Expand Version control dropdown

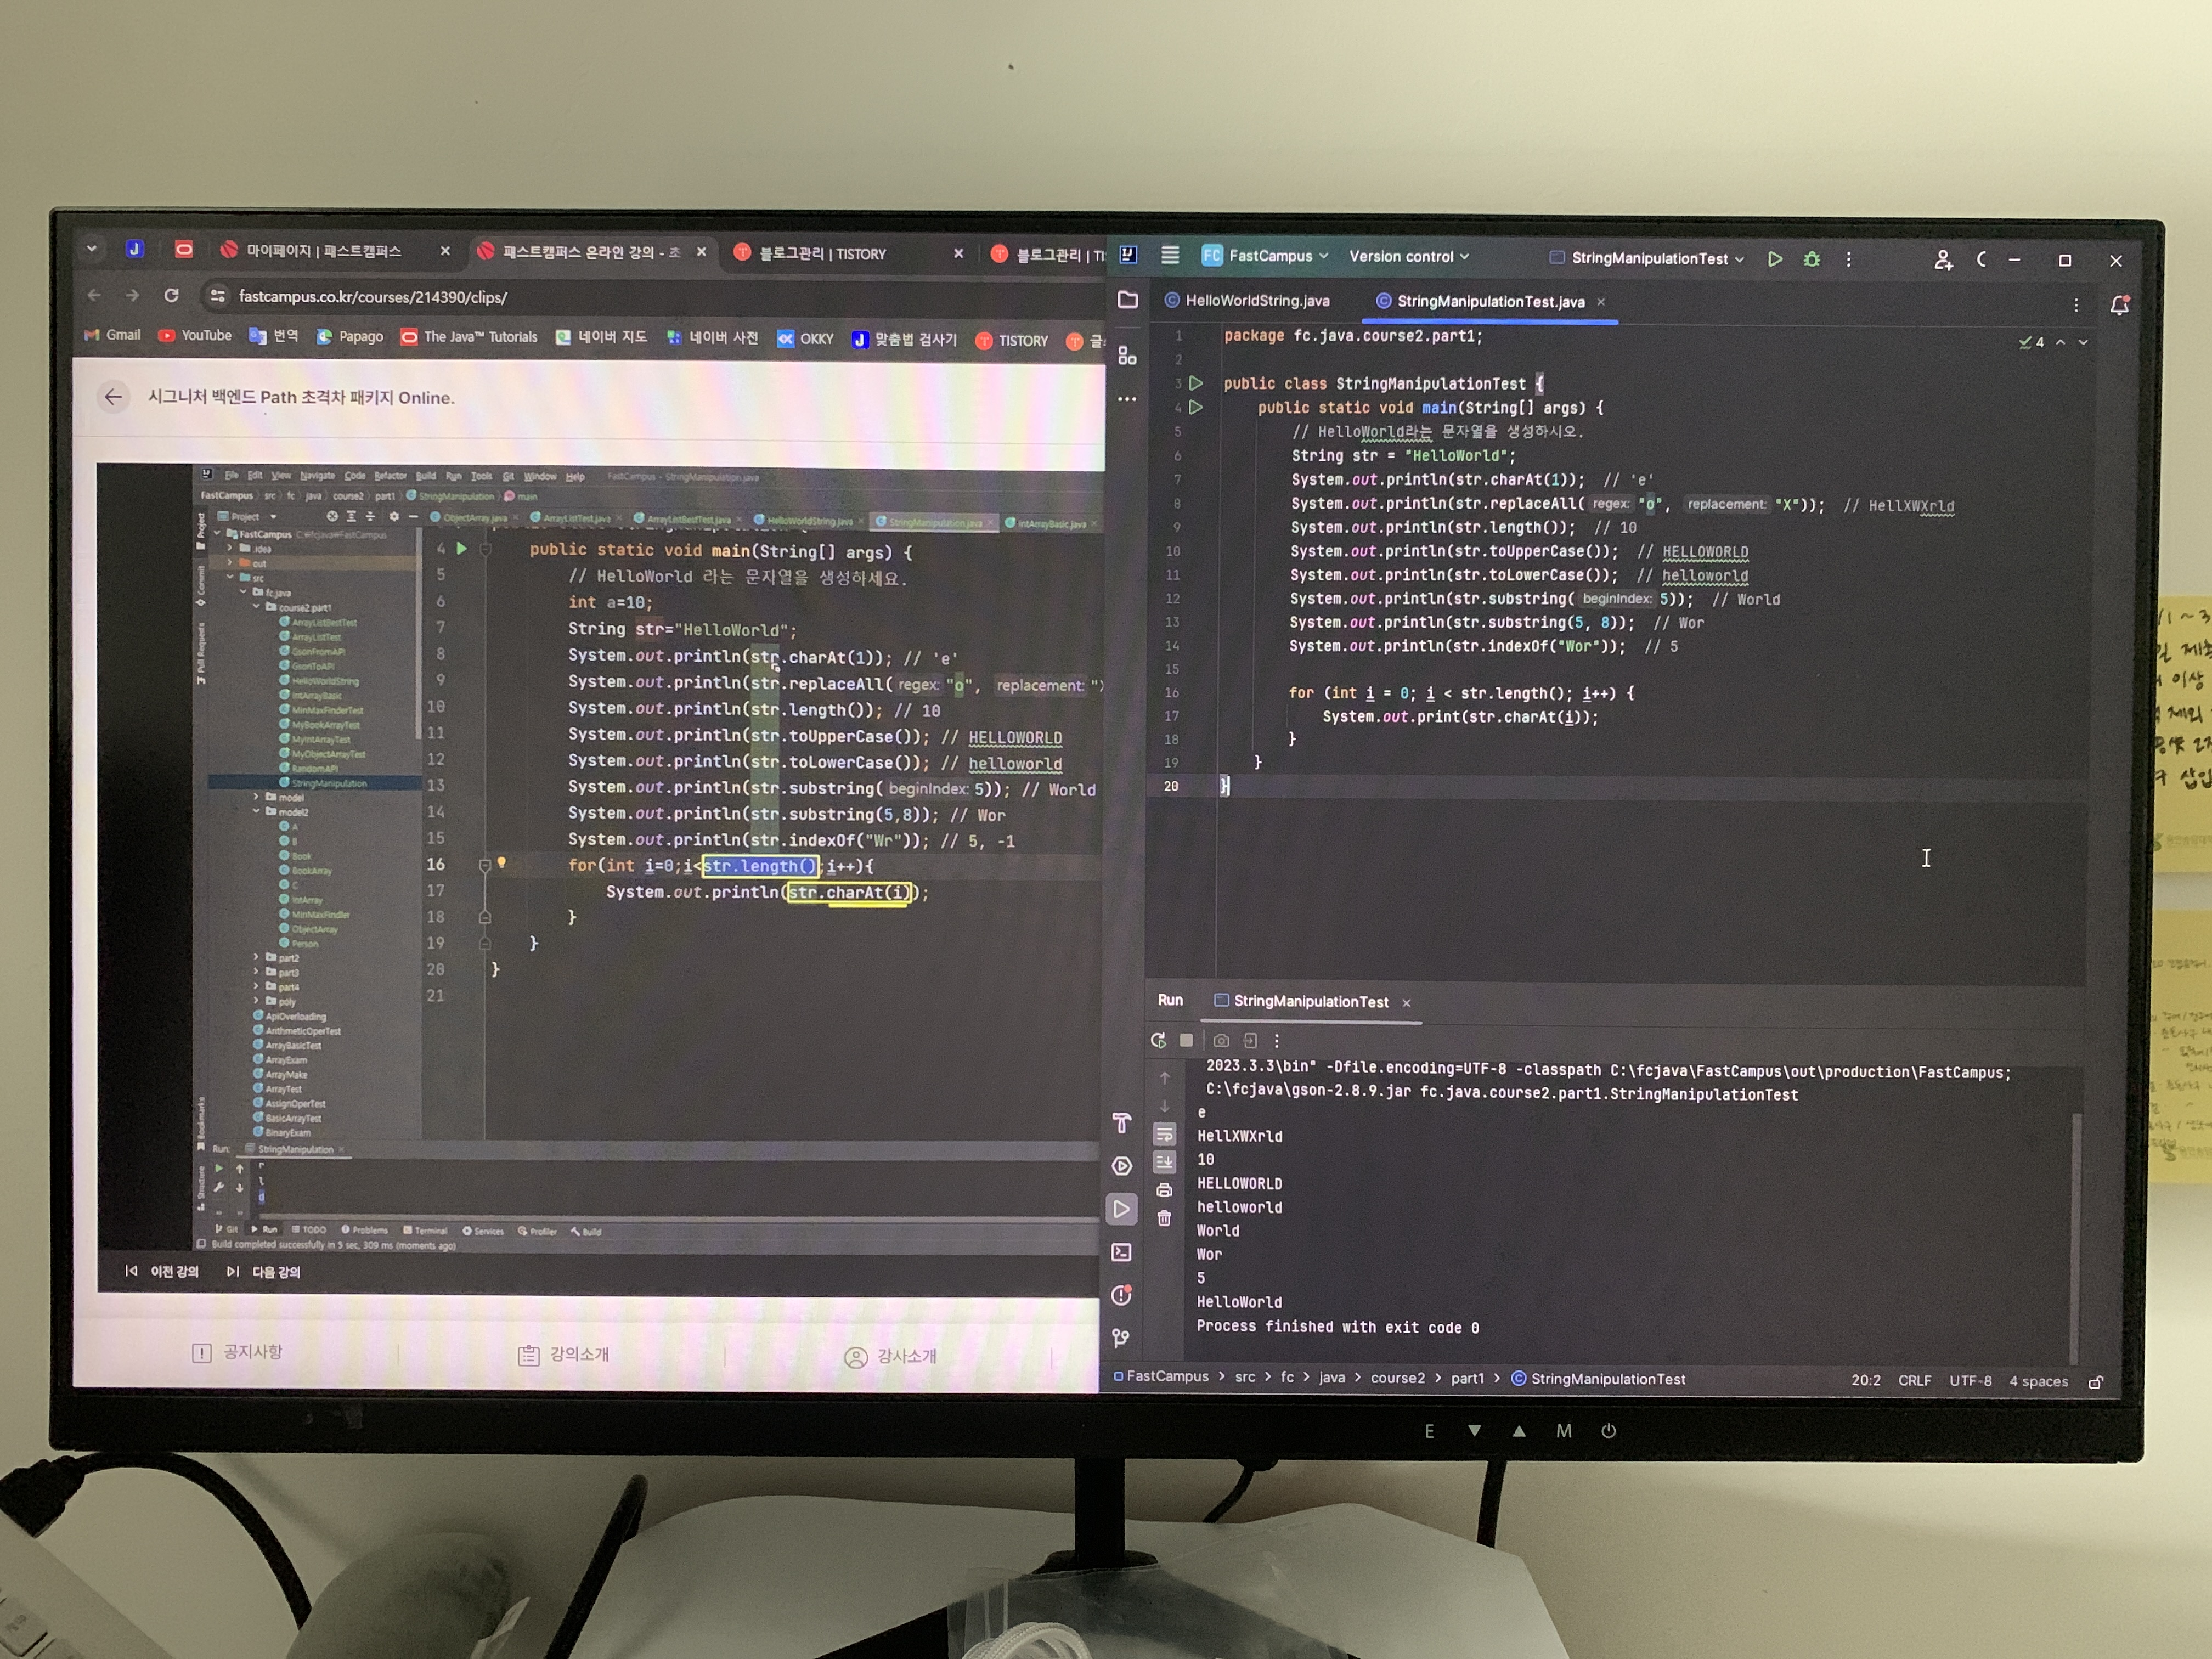tap(1408, 257)
